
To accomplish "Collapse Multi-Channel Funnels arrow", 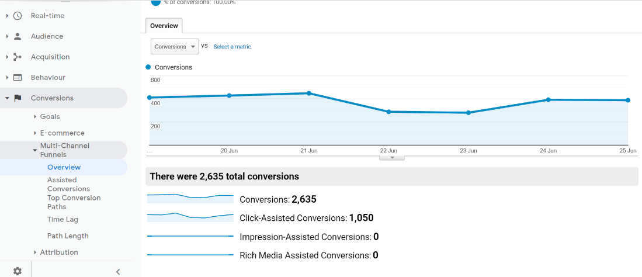I will coord(35,150).
